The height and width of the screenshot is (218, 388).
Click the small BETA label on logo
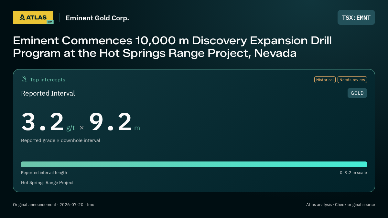(50, 22)
